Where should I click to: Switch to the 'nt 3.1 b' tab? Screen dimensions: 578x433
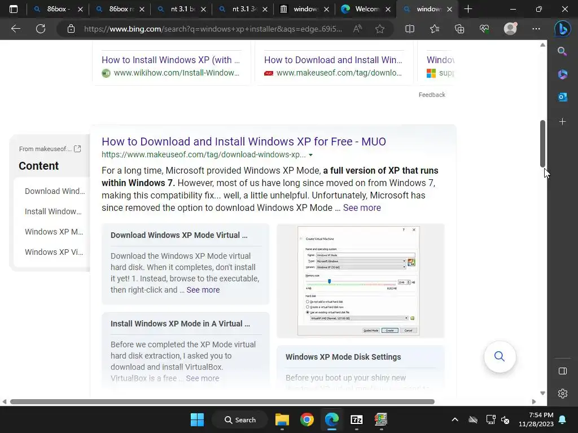pos(181,9)
